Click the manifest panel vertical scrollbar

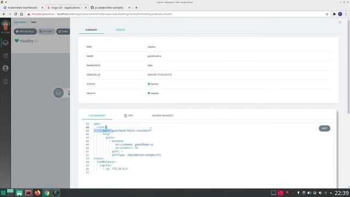point(337,148)
